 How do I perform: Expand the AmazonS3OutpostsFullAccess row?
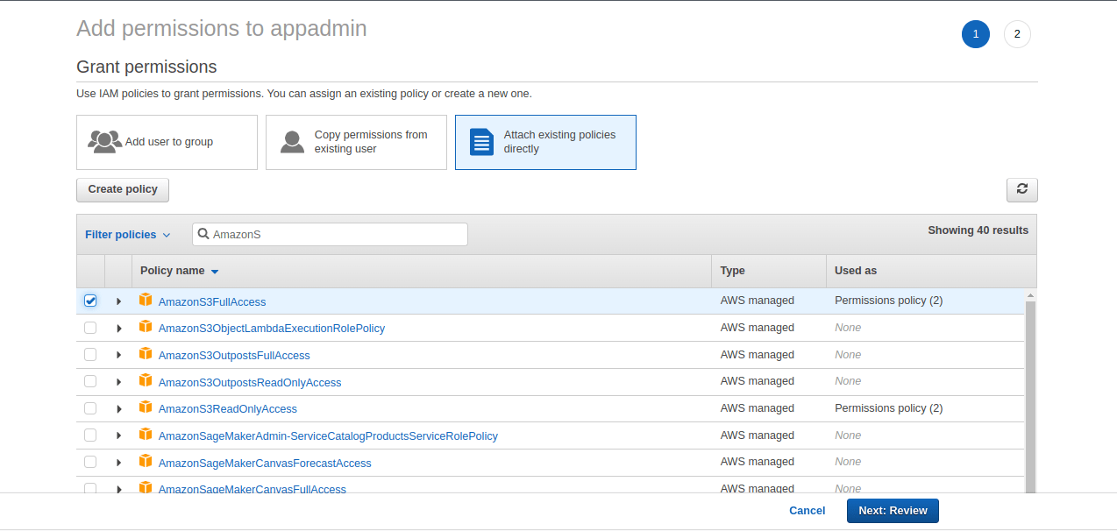pos(118,355)
